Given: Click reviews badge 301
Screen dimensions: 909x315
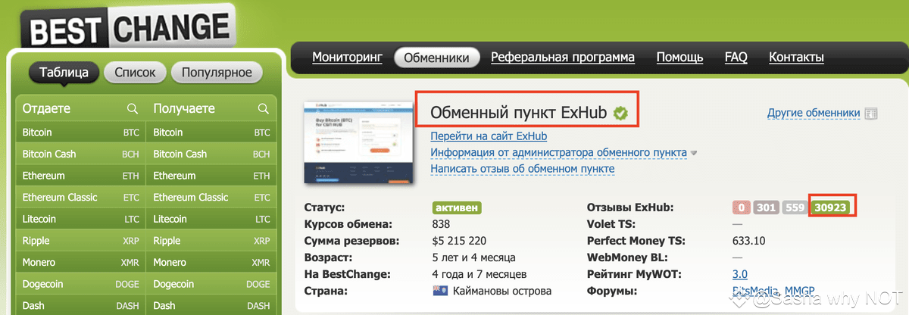Looking at the screenshot, I should (766, 207).
